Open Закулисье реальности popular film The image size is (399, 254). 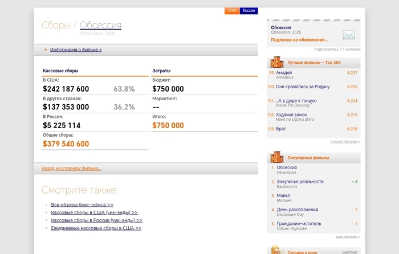tap(300, 182)
